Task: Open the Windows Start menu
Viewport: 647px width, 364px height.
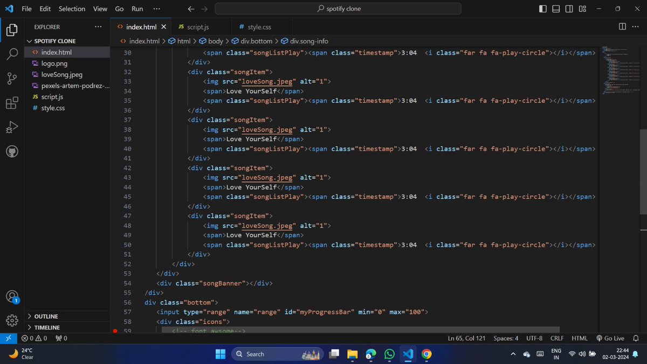Action: (221, 354)
